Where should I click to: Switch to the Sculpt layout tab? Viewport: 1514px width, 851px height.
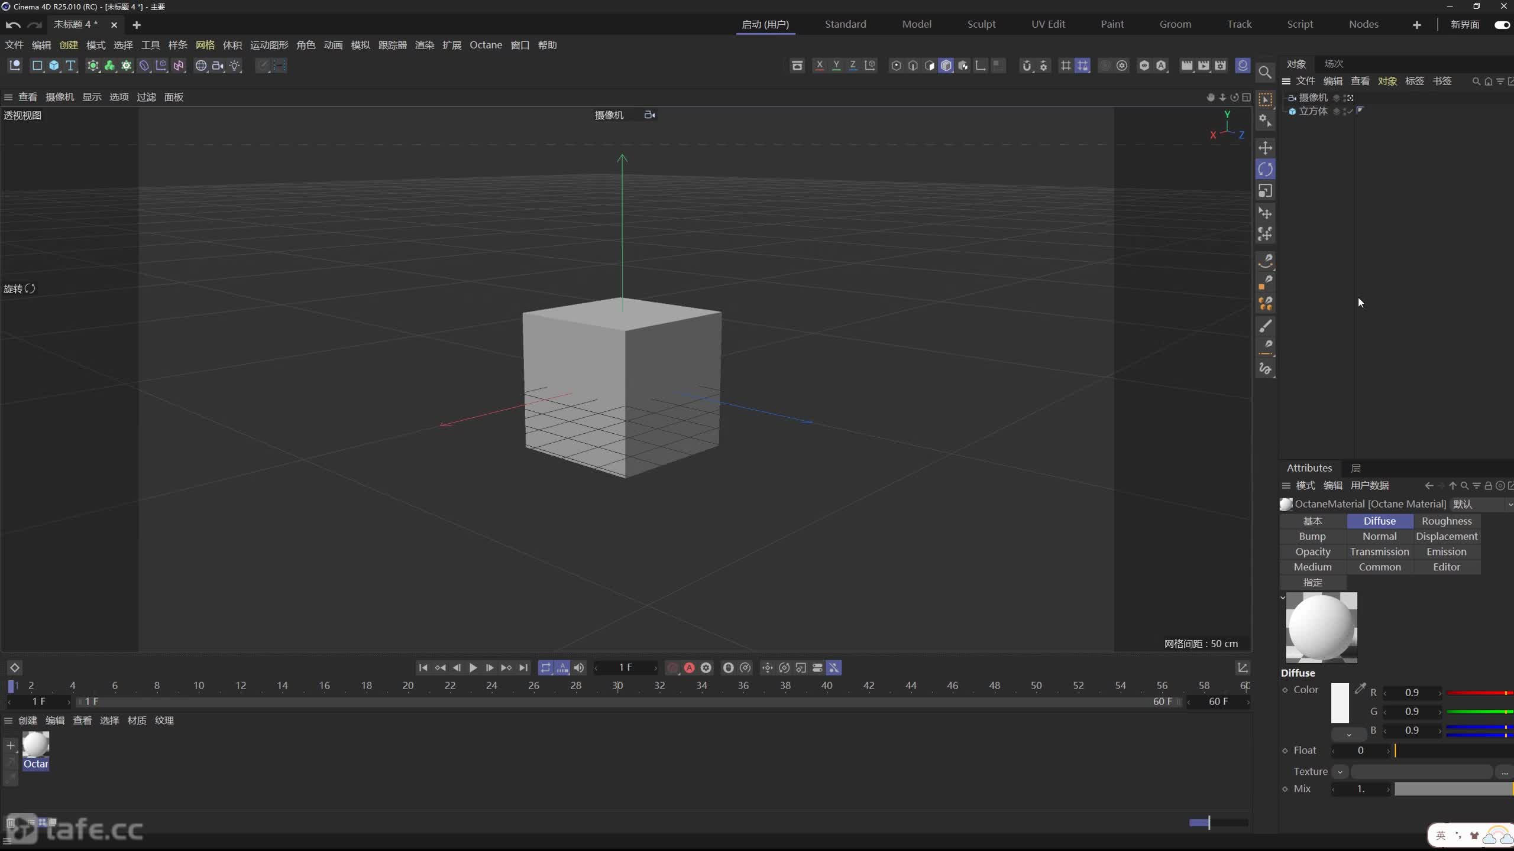[x=981, y=24]
